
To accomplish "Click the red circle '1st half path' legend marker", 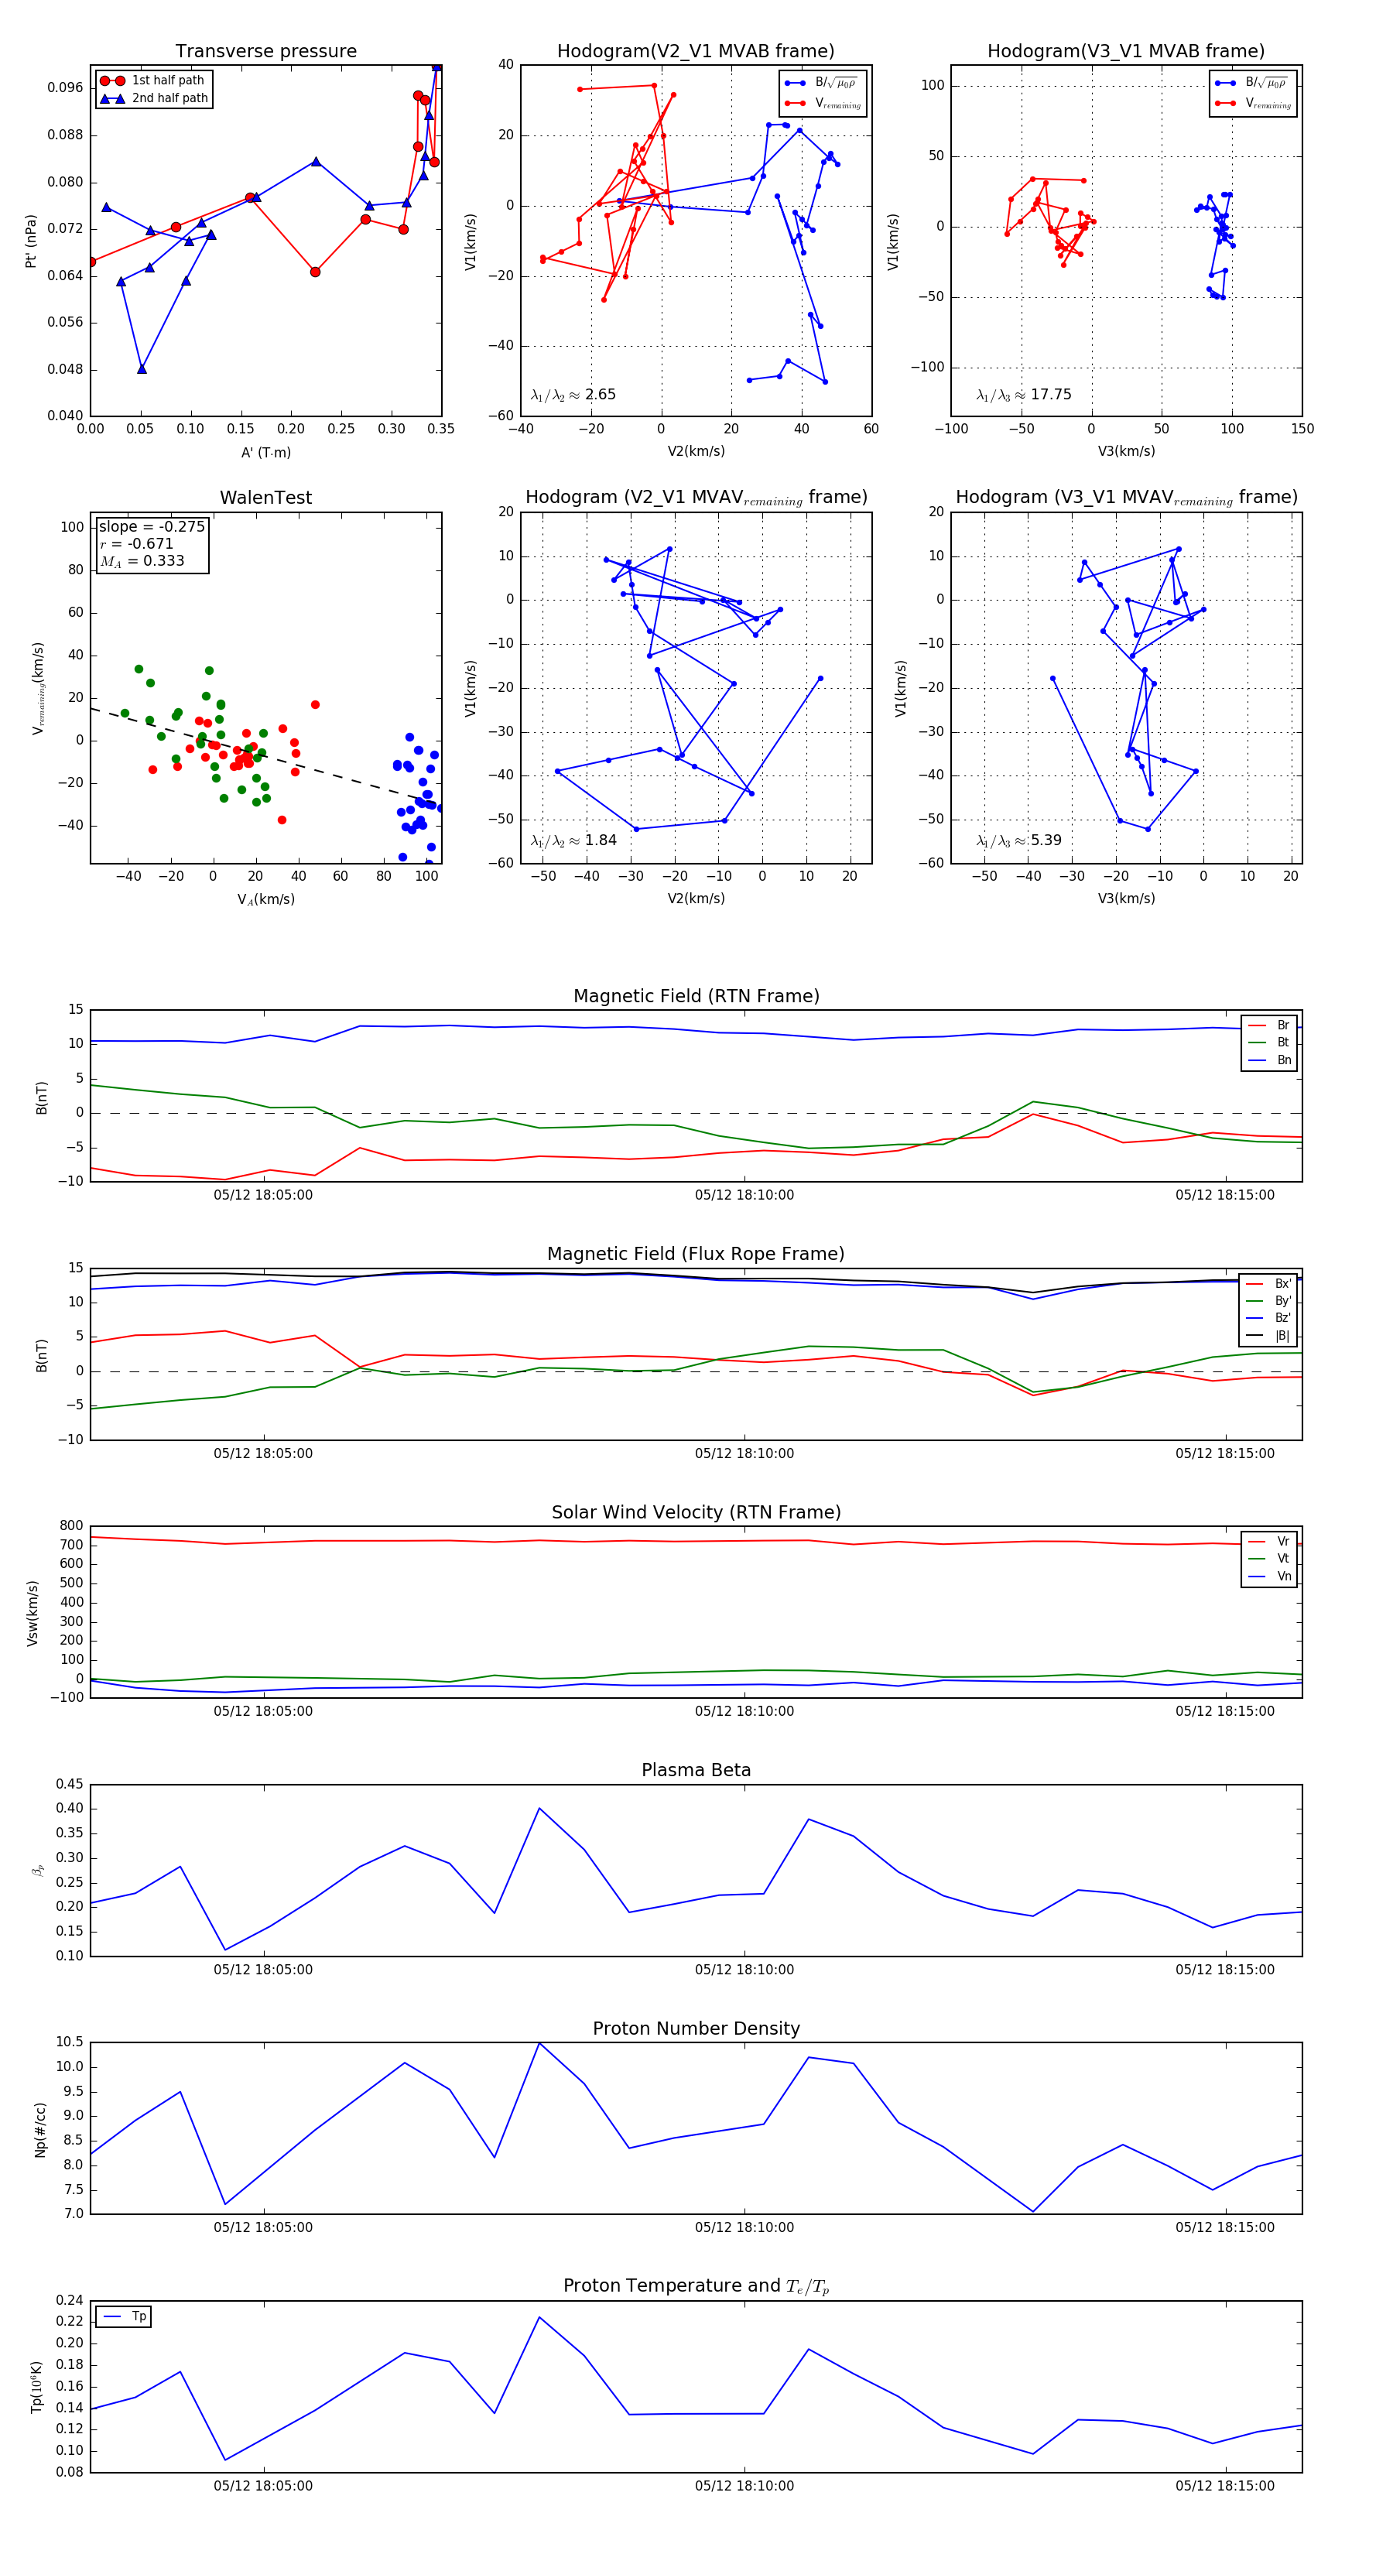I will click(x=112, y=80).
